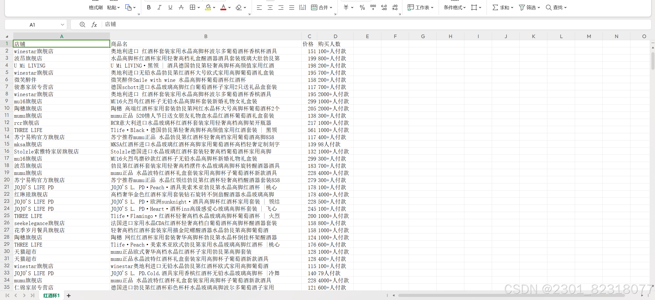Apply the yellow fill color
Image resolution: width=655 pixels, height=300 pixels.
pyautogui.click(x=208, y=7)
